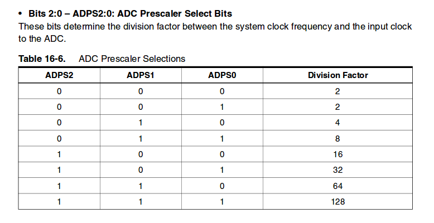The height and width of the screenshot is (223, 434).
Task: Click the ADPS2 value in the 16 row
Action: (59, 154)
